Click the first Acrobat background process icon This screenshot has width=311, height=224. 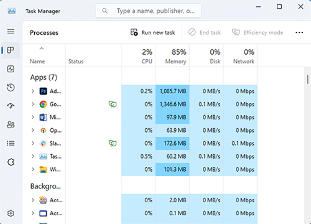tap(43, 200)
